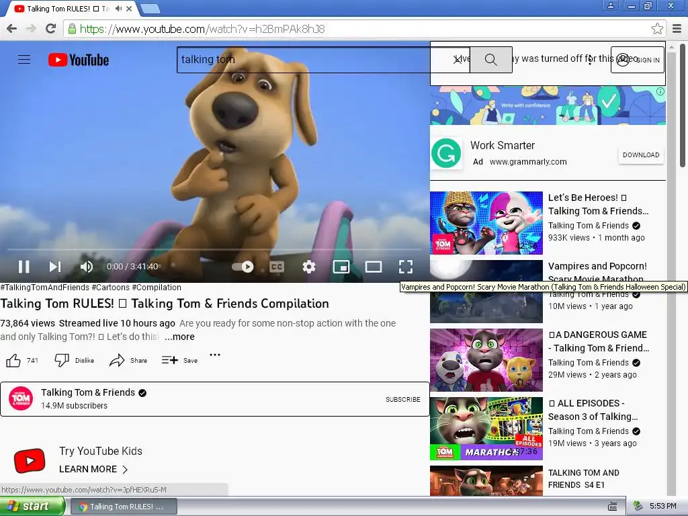Image resolution: width=688 pixels, height=516 pixels.
Task: Open Talking Tom & Friends channel avatar
Action: pos(21,398)
